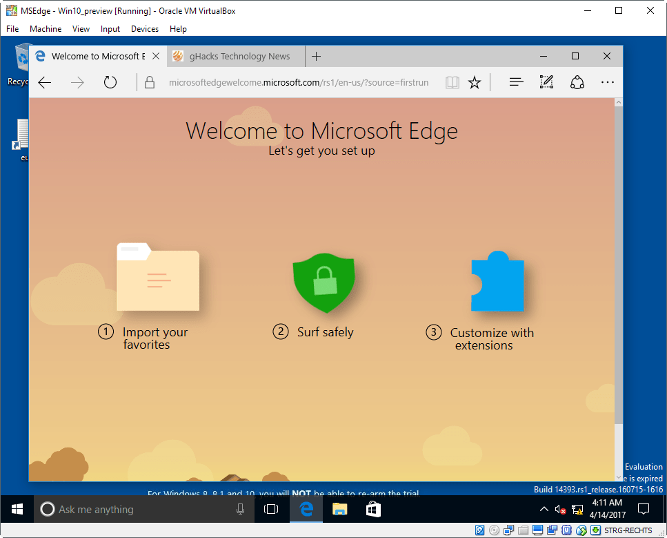Click the address bar URL field
Viewport: 667px width, 538px height.
tap(298, 83)
